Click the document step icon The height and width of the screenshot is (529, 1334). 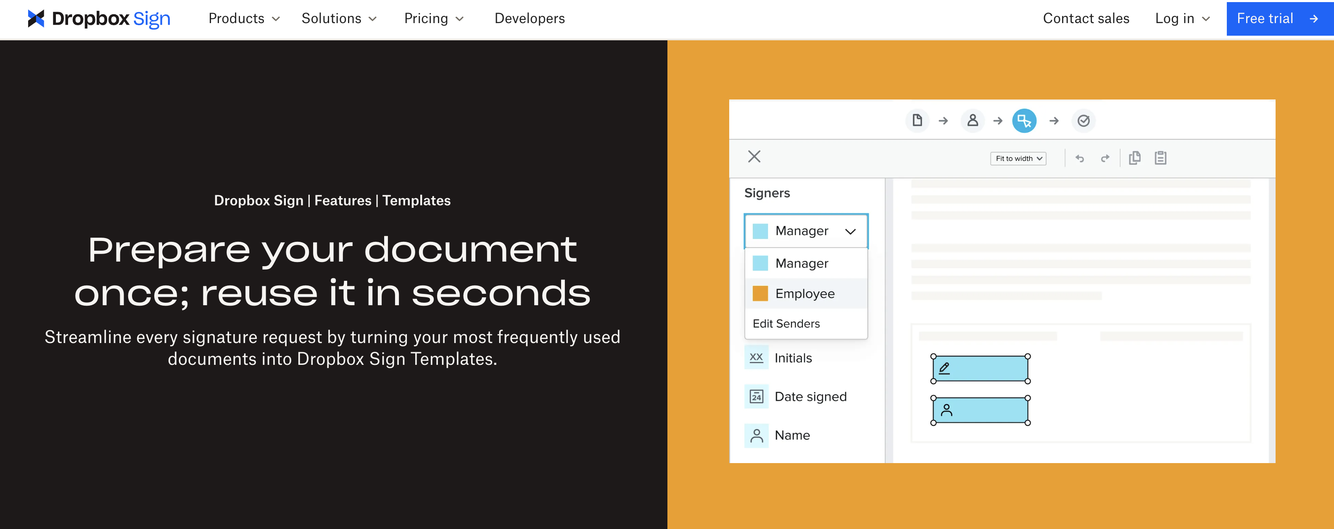[917, 120]
